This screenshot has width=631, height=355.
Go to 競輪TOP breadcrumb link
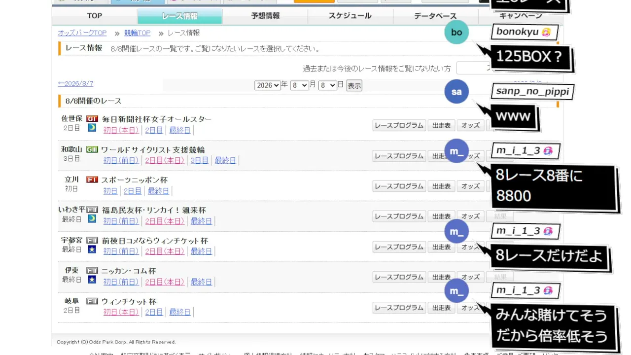click(138, 33)
